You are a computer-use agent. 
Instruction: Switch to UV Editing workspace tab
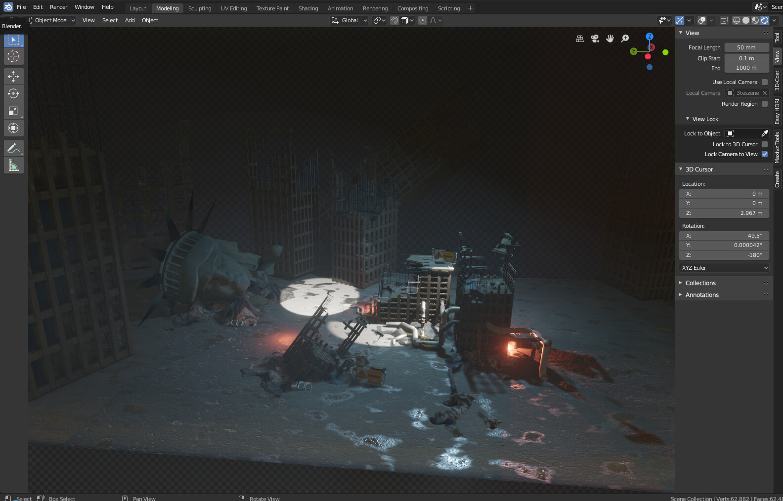pos(234,8)
